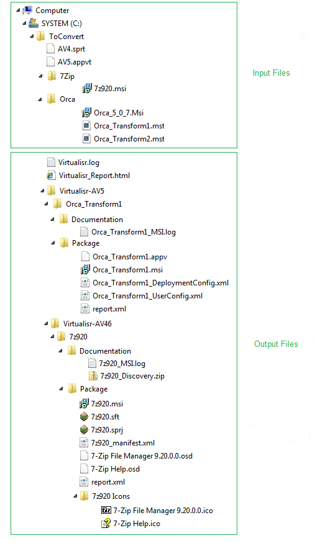Collapse the Virtualisr-AV5 folder arrow
Screen dimensions: 315x546
tap(42, 191)
